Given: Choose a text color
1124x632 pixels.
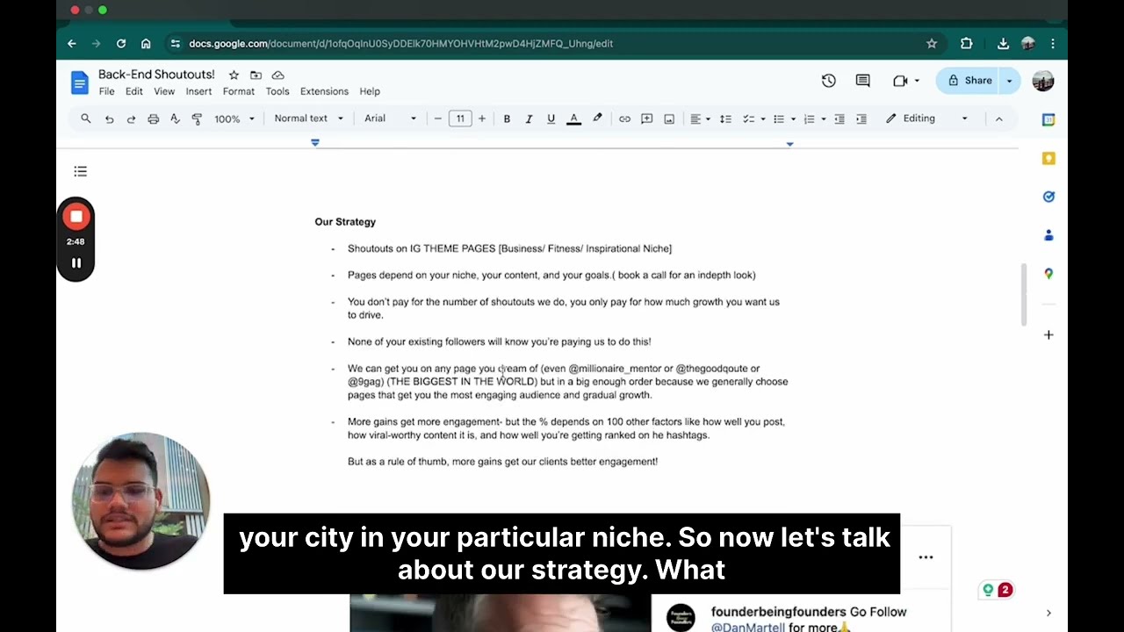Looking at the screenshot, I should pos(573,118).
